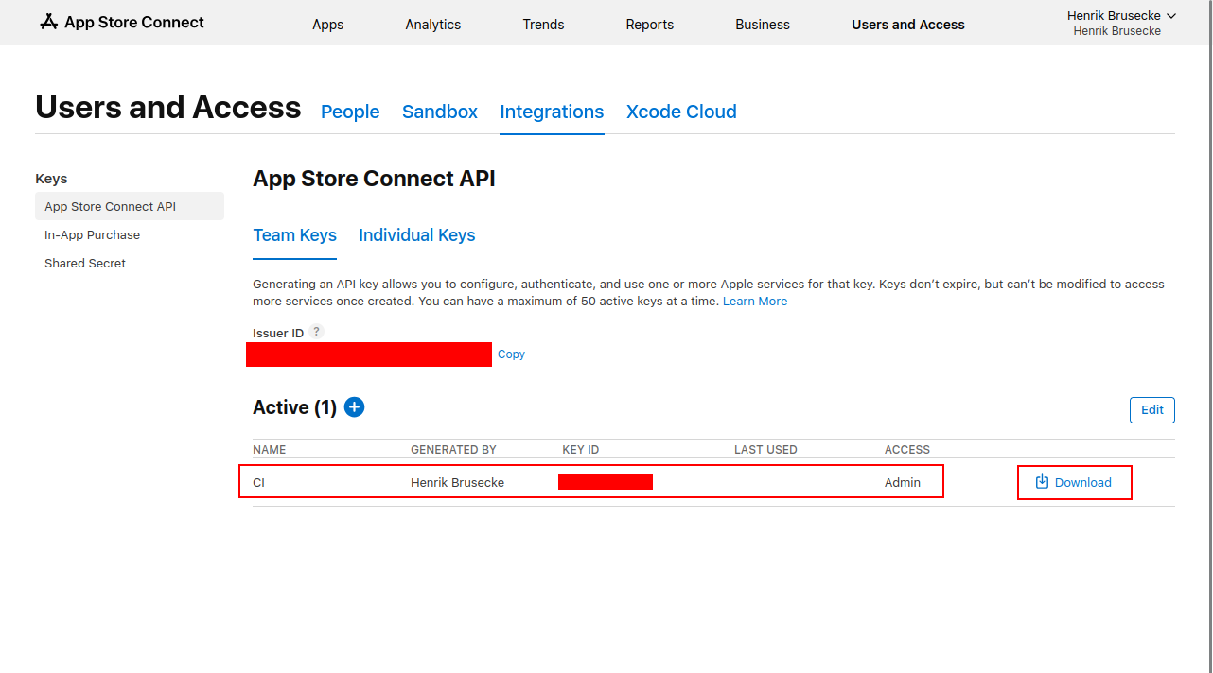Click the App Store Connect title text

click(134, 22)
